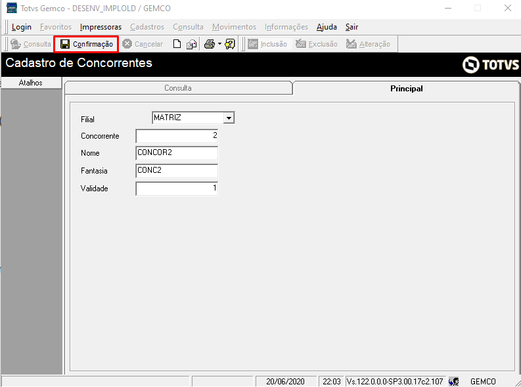The height and width of the screenshot is (387, 521).
Task: Click the date 20/06/2020 in status bar
Action: coord(285,381)
